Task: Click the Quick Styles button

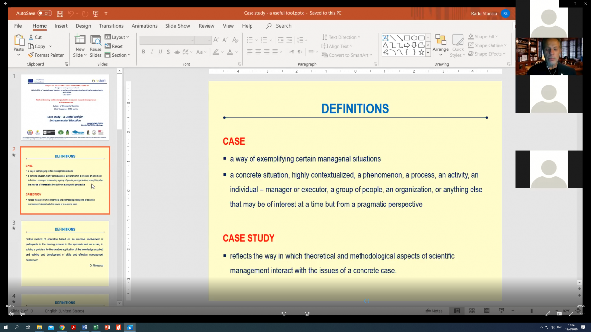Action: (458, 46)
